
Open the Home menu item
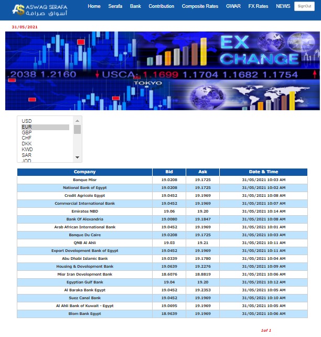pyautogui.click(x=94, y=6)
